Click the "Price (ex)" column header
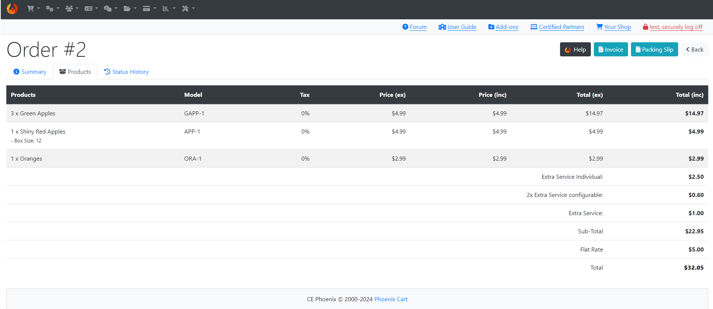The image size is (713, 309). click(x=393, y=95)
